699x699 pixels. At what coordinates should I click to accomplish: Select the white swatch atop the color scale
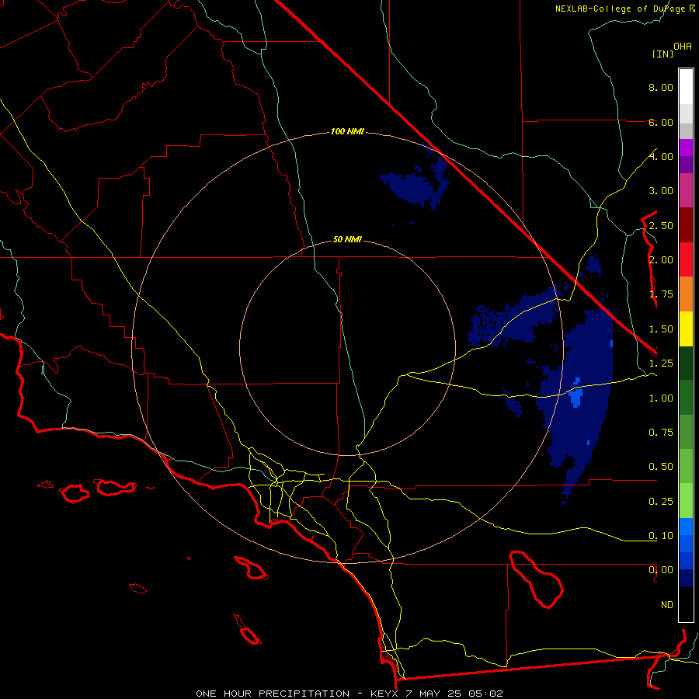(686, 86)
